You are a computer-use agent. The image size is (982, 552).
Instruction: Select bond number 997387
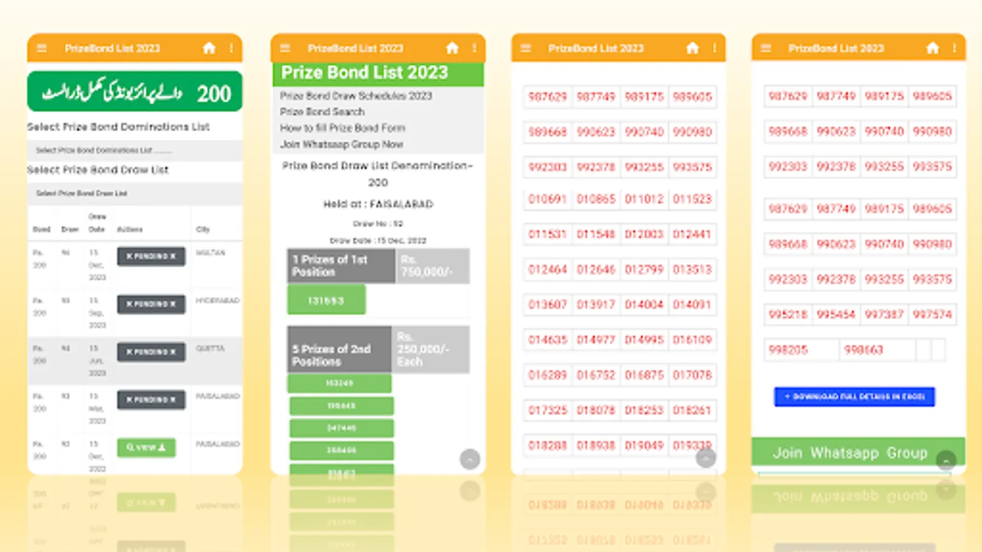pos(884,314)
